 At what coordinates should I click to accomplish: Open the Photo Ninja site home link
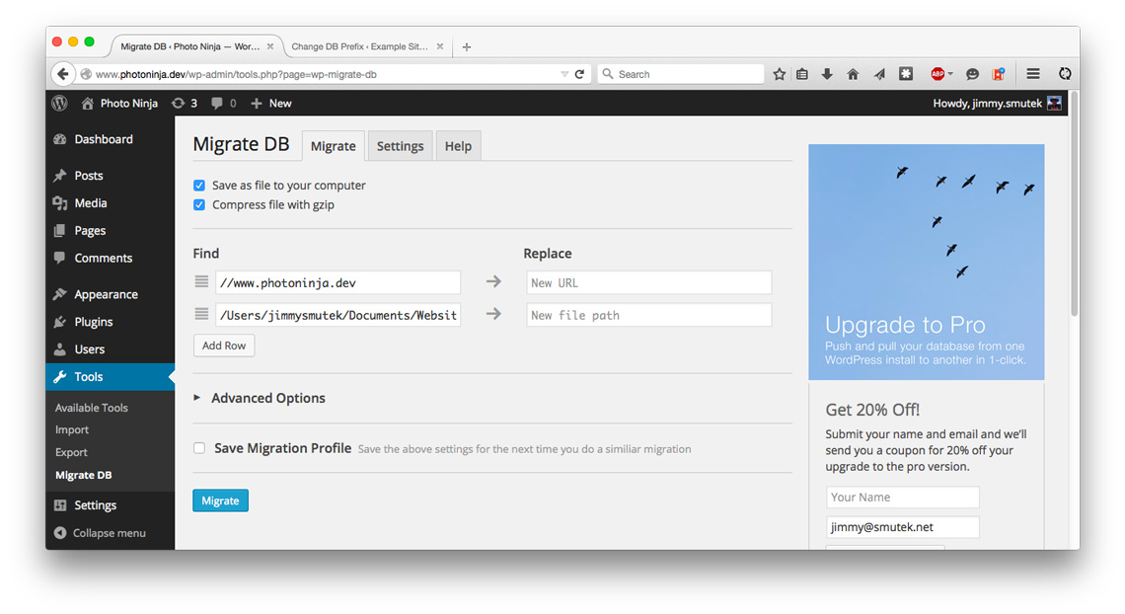pos(119,104)
